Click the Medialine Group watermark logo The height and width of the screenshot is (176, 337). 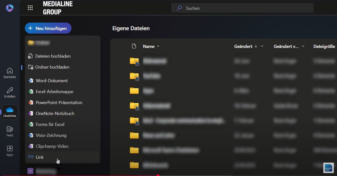[x=329, y=168]
